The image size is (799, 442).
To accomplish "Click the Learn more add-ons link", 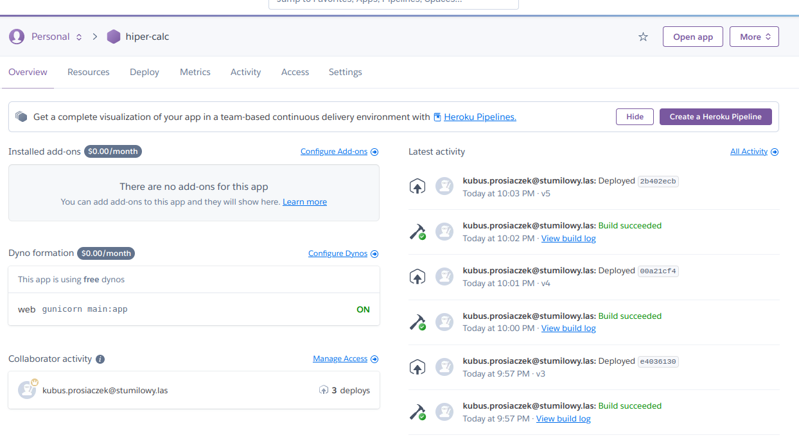I will (304, 202).
